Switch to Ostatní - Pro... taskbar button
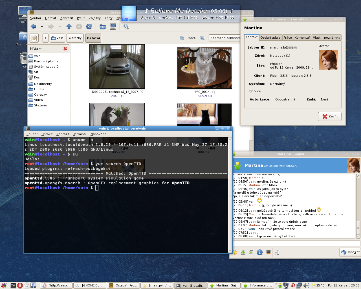Screen dimensions: 361x289 (x=123, y=286)
